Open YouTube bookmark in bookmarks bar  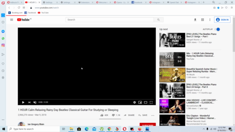[x=43, y=13]
